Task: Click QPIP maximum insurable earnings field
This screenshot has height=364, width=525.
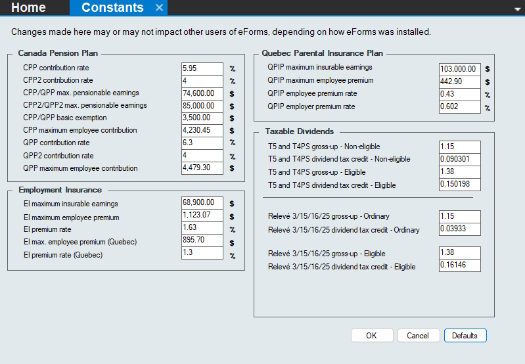Action: pyautogui.click(x=460, y=68)
